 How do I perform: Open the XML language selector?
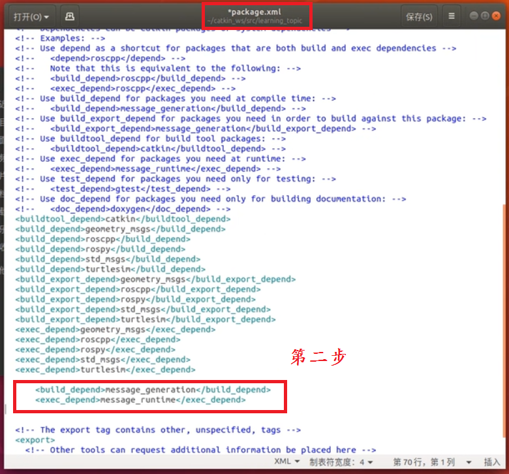[286, 462]
